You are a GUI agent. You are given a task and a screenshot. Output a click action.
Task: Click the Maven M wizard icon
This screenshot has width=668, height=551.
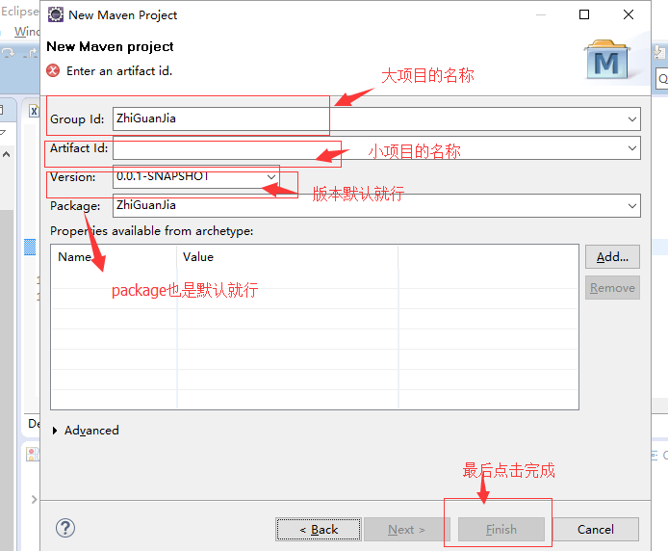coord(606,60)
